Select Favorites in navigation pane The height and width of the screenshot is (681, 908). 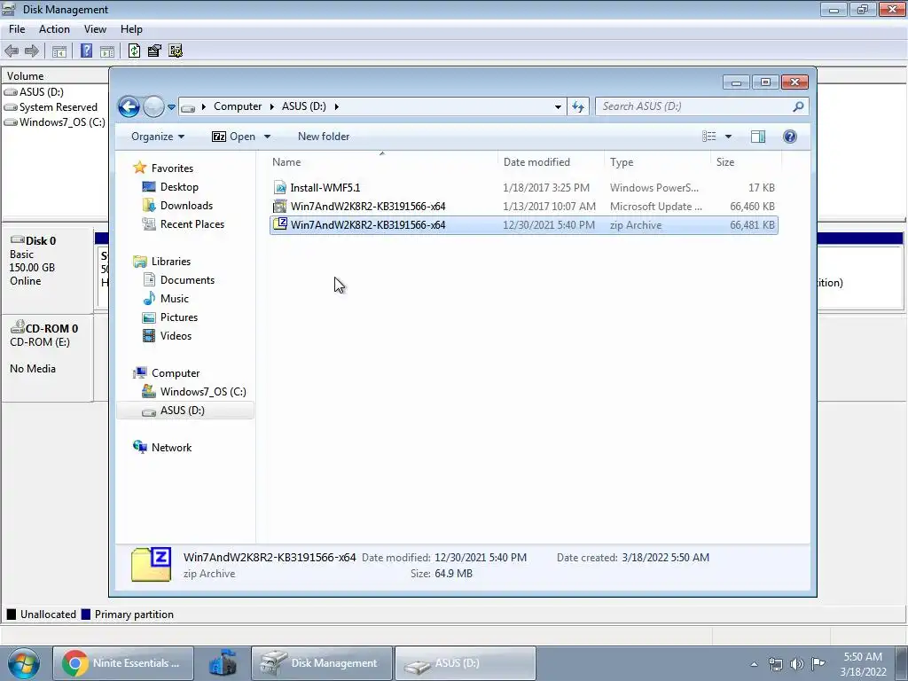[x=172, y=168]
